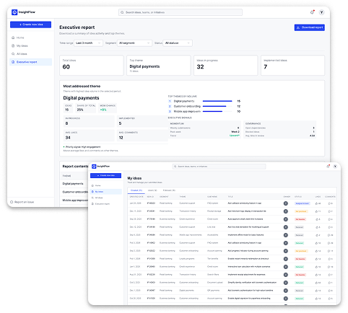
Task: Switch to the Liked tab in My ideas
Action: pos(152,190)
